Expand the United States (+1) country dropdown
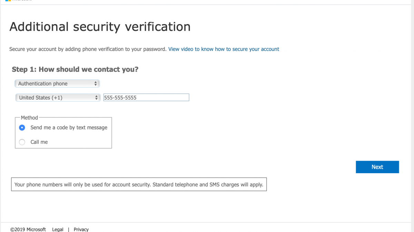Viewport: 414px width, 232px height. pos(57,98)
